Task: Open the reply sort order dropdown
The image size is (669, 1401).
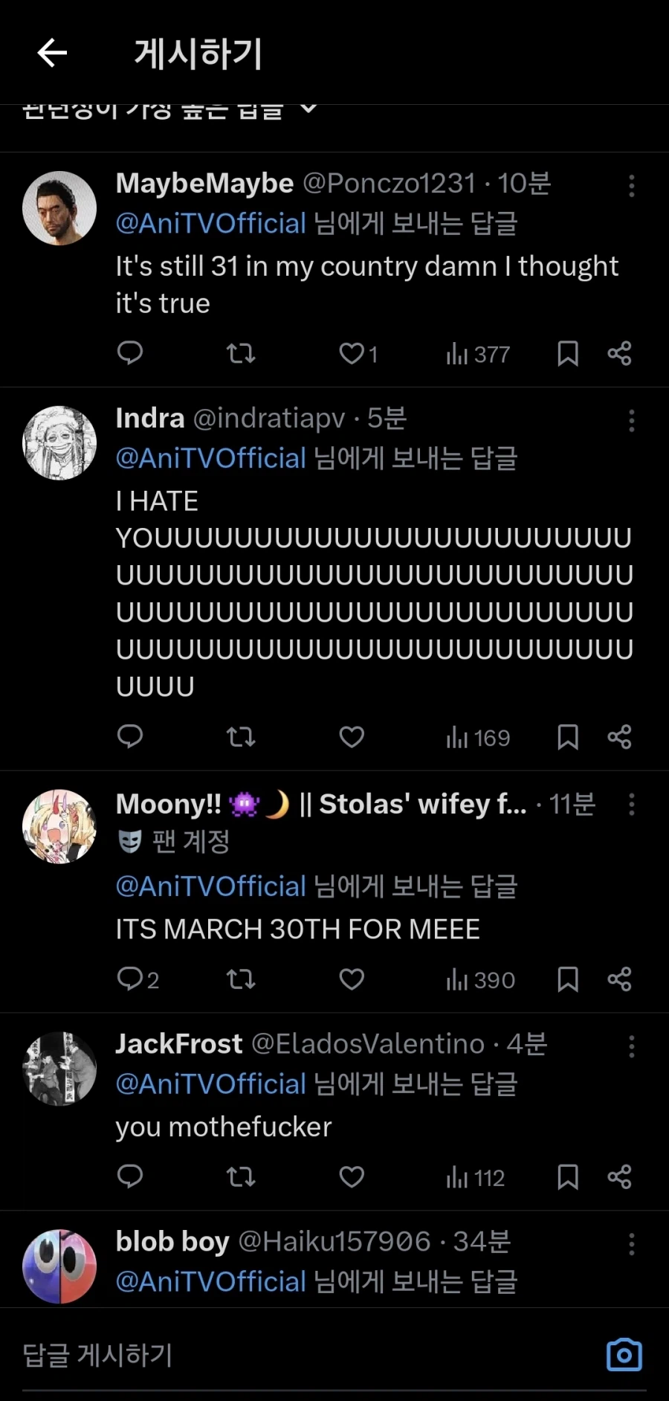Action: (x=308, y=109)
